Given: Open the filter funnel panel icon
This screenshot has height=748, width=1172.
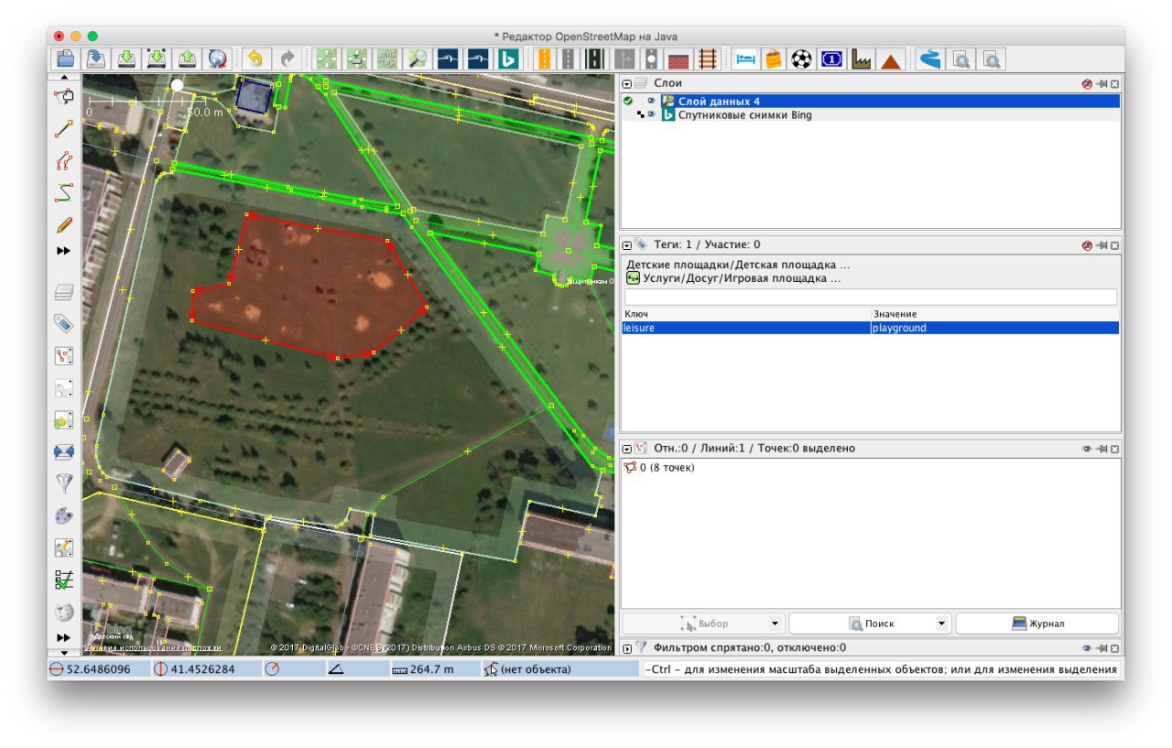Looking at the screenshot, I should (63, 482).
